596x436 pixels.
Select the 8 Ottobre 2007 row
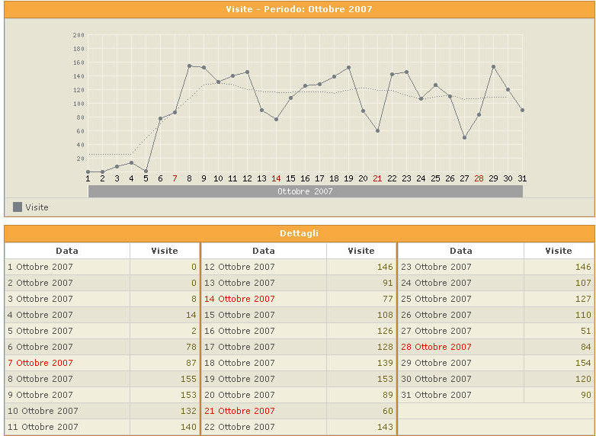[45, 379]
